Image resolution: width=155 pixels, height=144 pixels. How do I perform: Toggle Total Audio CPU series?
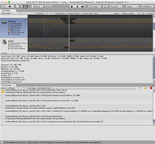coord(15,47)
